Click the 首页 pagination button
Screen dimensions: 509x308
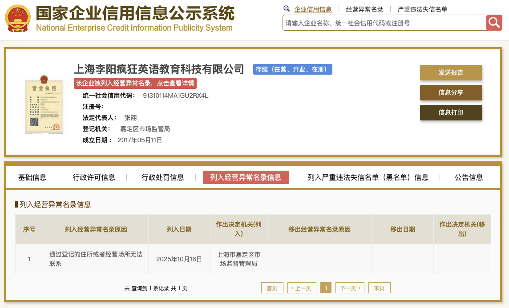point(272,288)
